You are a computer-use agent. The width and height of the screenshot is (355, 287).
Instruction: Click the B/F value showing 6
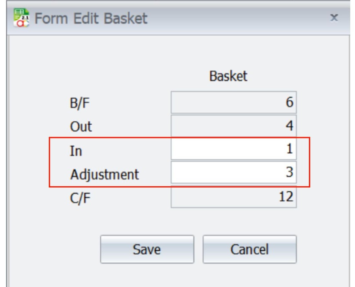[232, 101]
